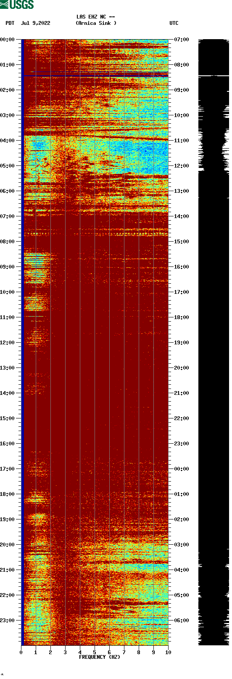This screenshot has width=232, height=679.
Task: Click the 08:00 PDT time label
Action: (x=8, y=242)
